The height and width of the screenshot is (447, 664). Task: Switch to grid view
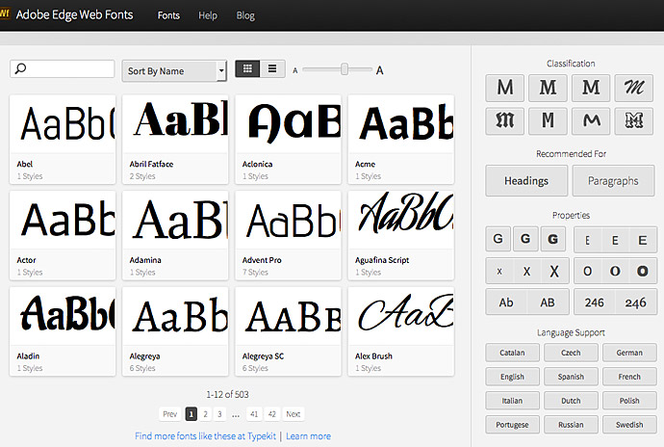pos(247,68)
